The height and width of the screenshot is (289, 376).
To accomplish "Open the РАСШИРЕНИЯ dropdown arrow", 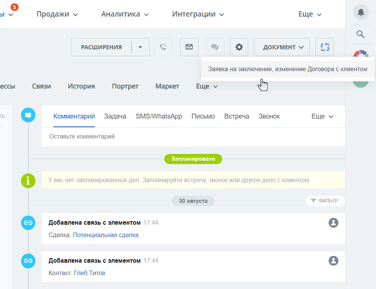I will click(x=140, y=47).
